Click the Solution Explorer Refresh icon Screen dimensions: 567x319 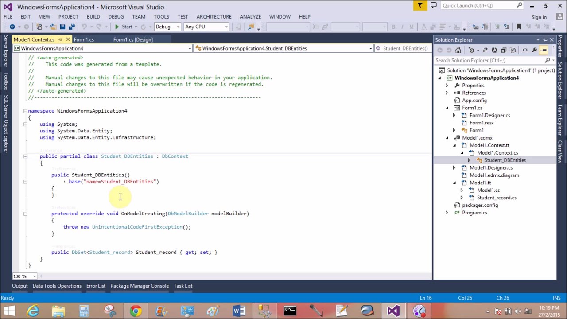point(494,50)
